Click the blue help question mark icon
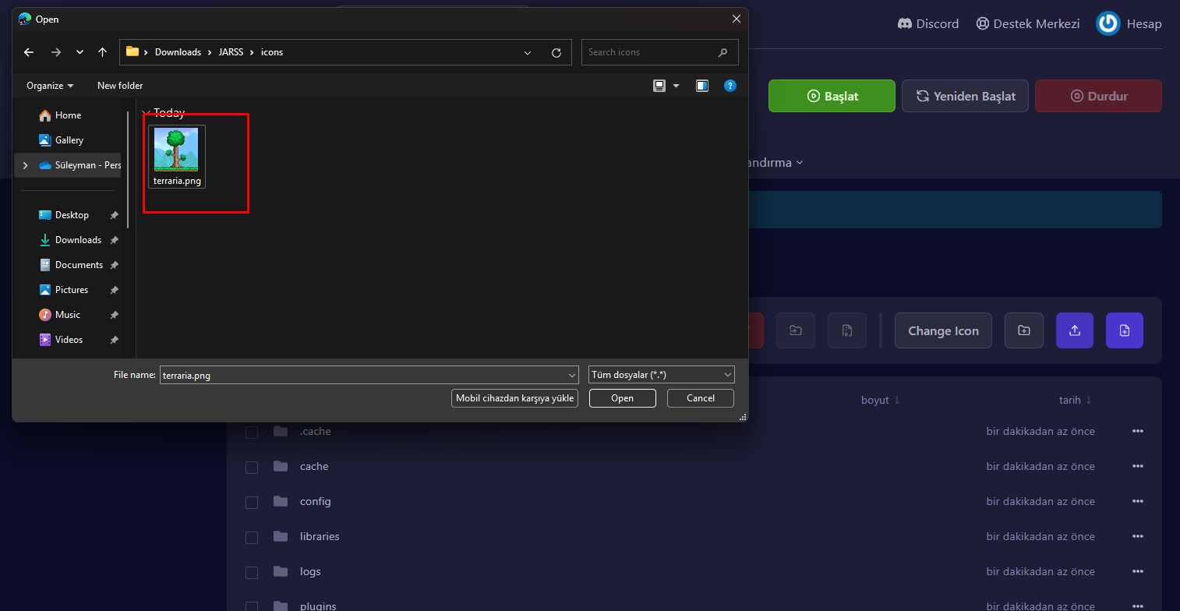The width and height of the screenshot is (1180, 611). [x=730, y=86]
